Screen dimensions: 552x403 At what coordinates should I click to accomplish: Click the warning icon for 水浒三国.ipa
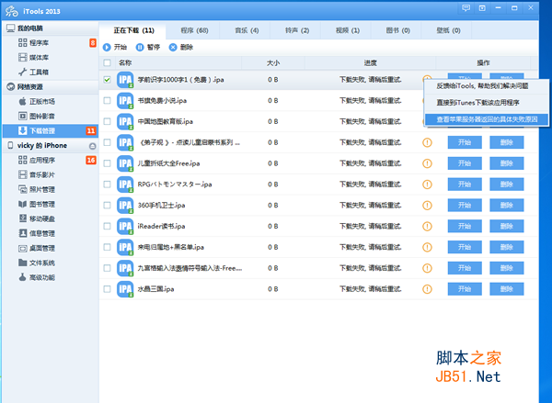427,289
